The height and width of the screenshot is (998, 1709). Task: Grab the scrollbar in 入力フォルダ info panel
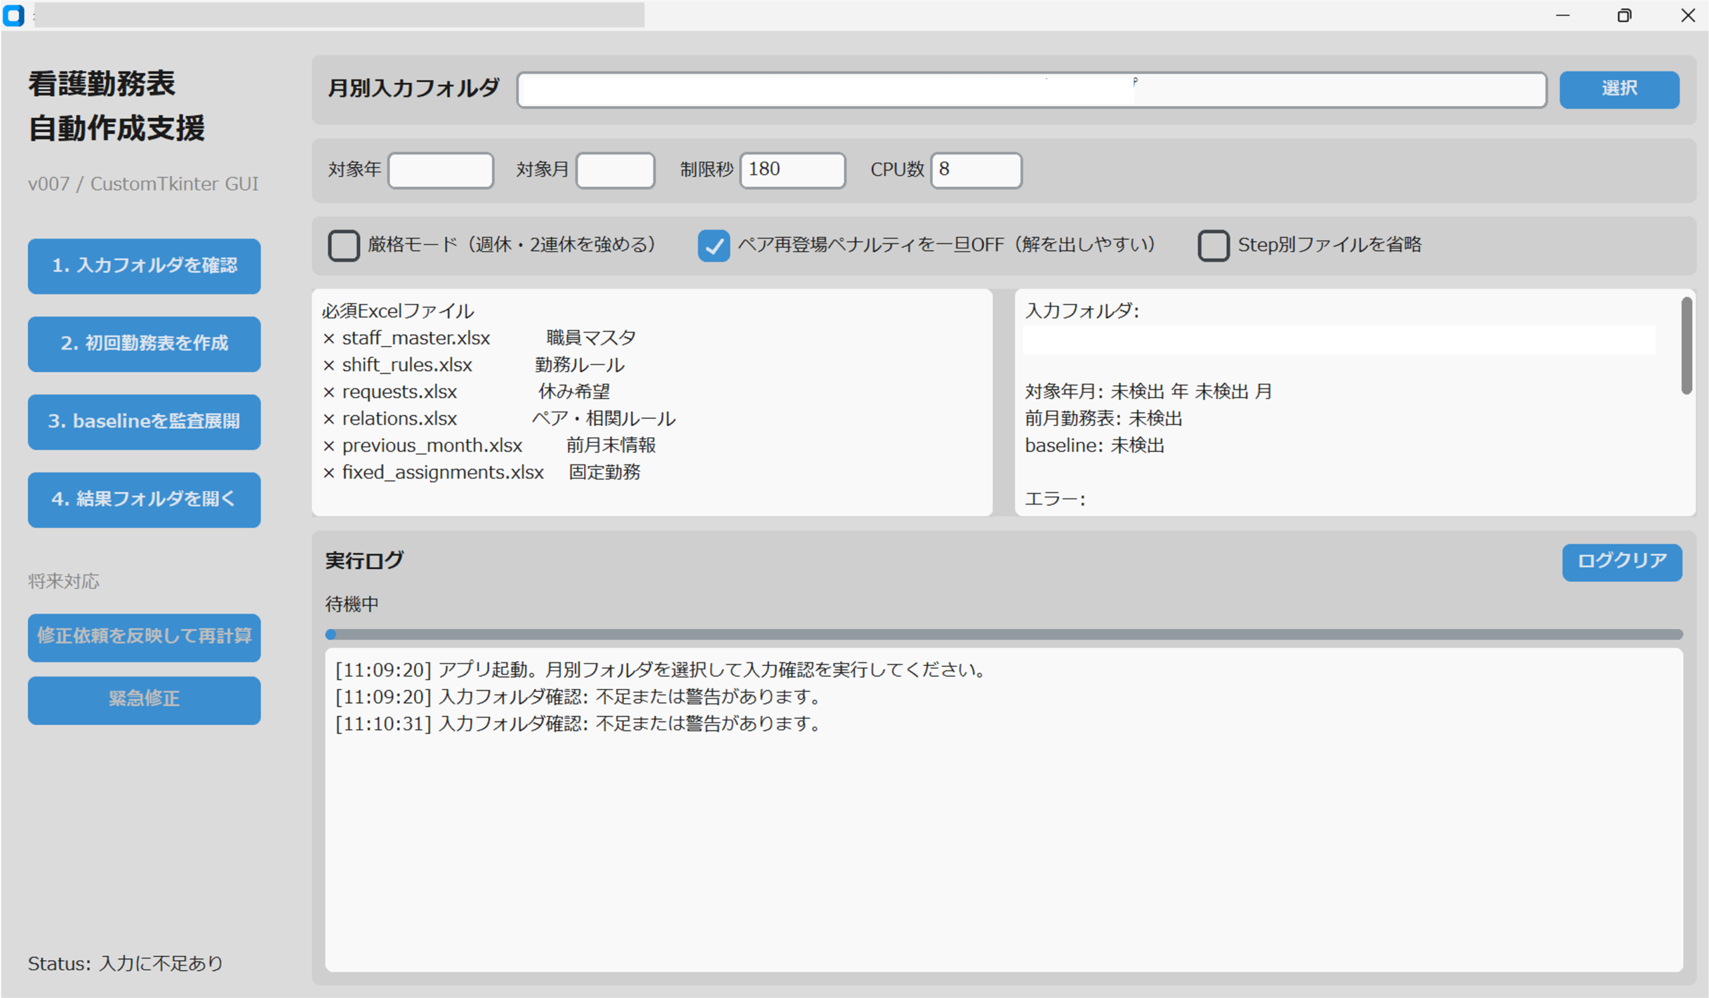(x=1686, y=346)
